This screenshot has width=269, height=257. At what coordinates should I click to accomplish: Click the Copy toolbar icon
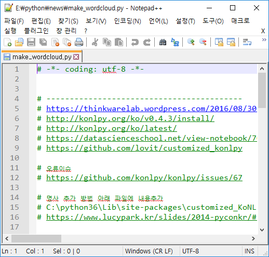pyautogui.click(x=107, y=42)
